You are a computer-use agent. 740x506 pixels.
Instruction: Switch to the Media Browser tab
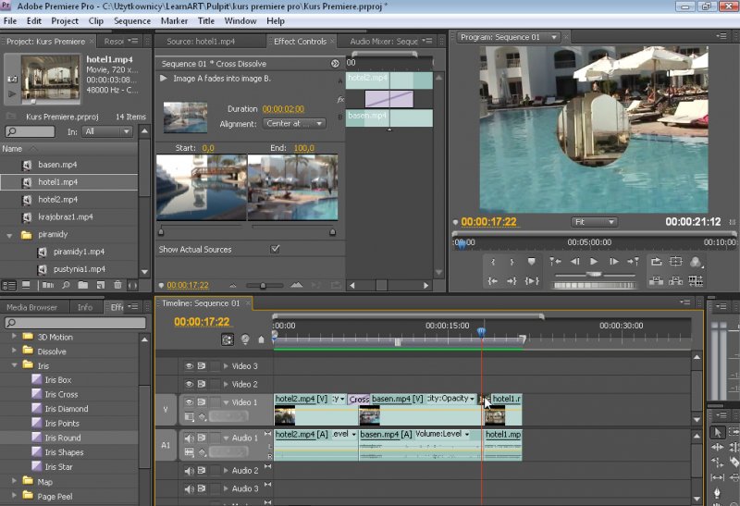pyautogui.click(x=32, y=307)
